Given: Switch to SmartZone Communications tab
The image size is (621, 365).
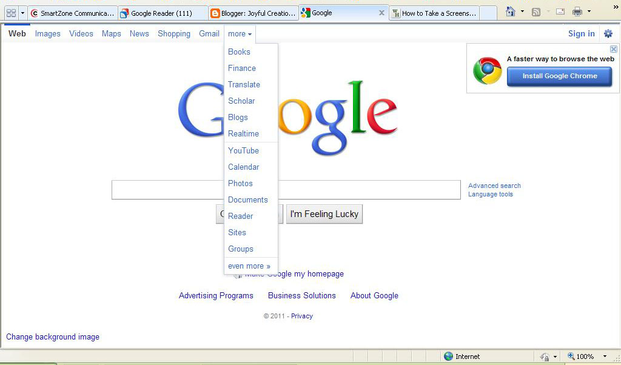Looking at the screenshot, I should click(73, 13).
